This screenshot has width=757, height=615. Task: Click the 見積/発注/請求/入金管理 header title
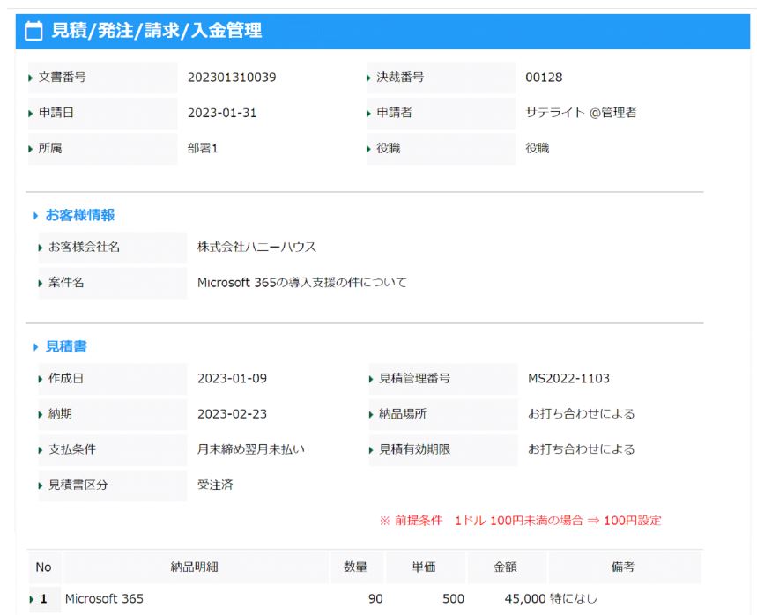[x=156, y=31]
